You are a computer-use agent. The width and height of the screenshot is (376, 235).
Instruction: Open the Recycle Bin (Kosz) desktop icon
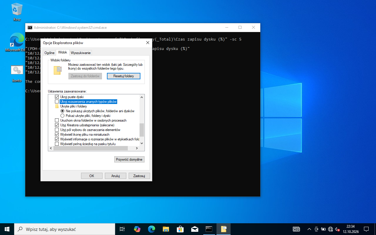[x=17, y=12]
